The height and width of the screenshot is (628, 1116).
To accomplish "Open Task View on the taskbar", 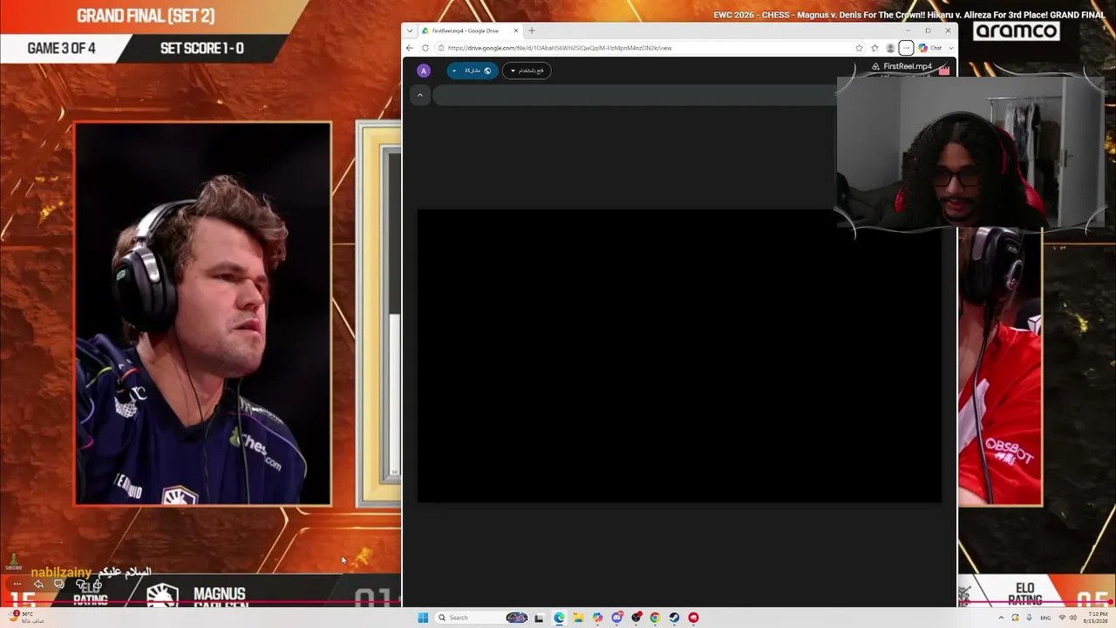I will point(539,618).
